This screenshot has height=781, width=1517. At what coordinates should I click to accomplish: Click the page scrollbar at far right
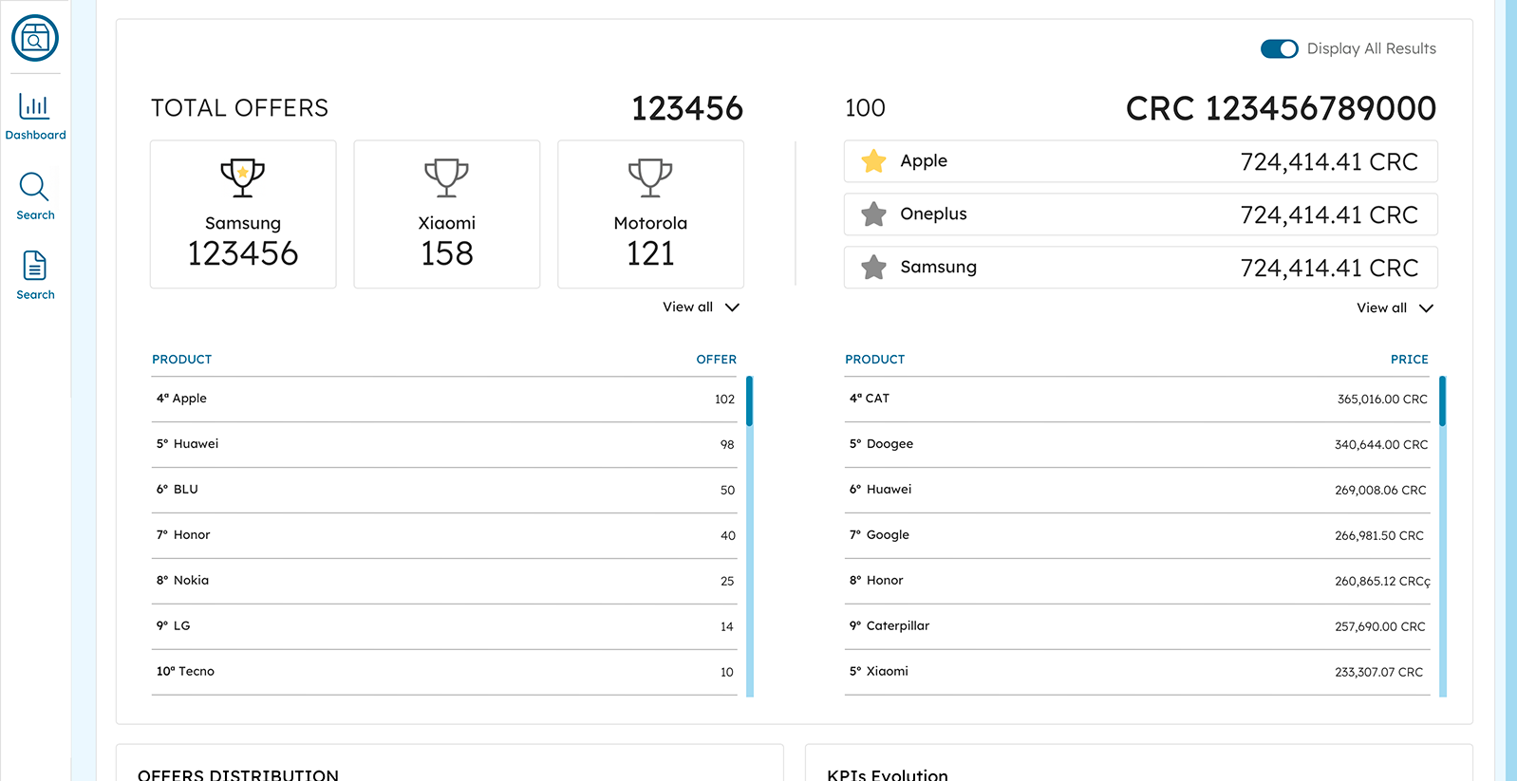[1510, 390]
